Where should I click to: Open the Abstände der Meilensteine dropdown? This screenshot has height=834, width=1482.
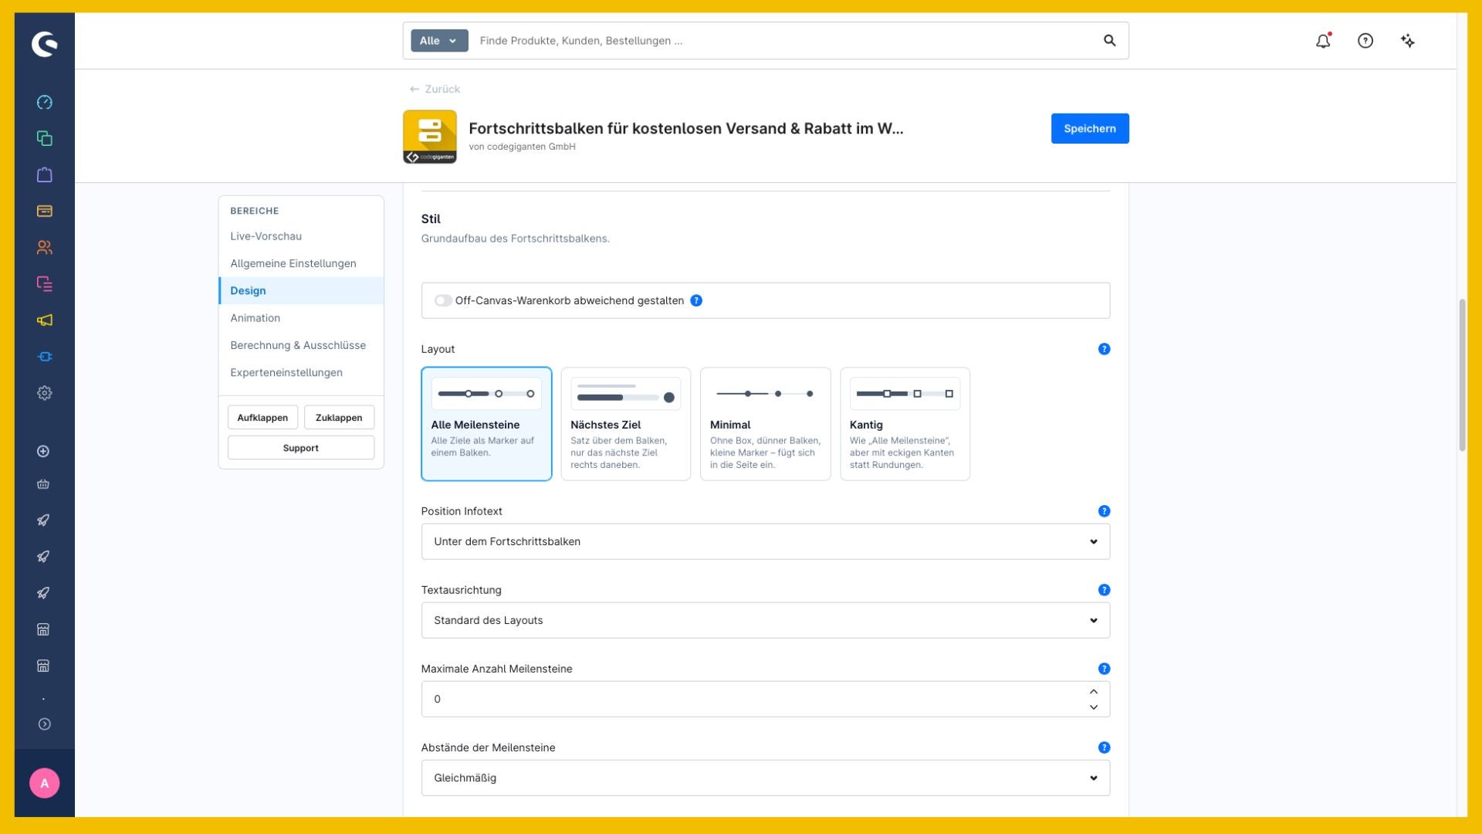pos(766,778)
